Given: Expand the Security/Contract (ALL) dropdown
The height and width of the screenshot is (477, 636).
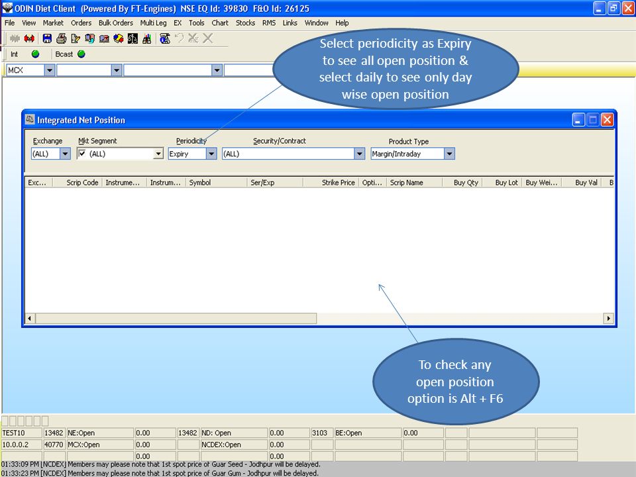Looking at the screenshot, I should [359, 154].
